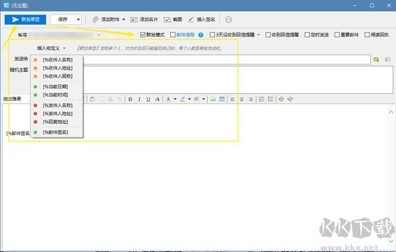
Task: Select [%邮件签名] macro entry
Action: [57, 132]
